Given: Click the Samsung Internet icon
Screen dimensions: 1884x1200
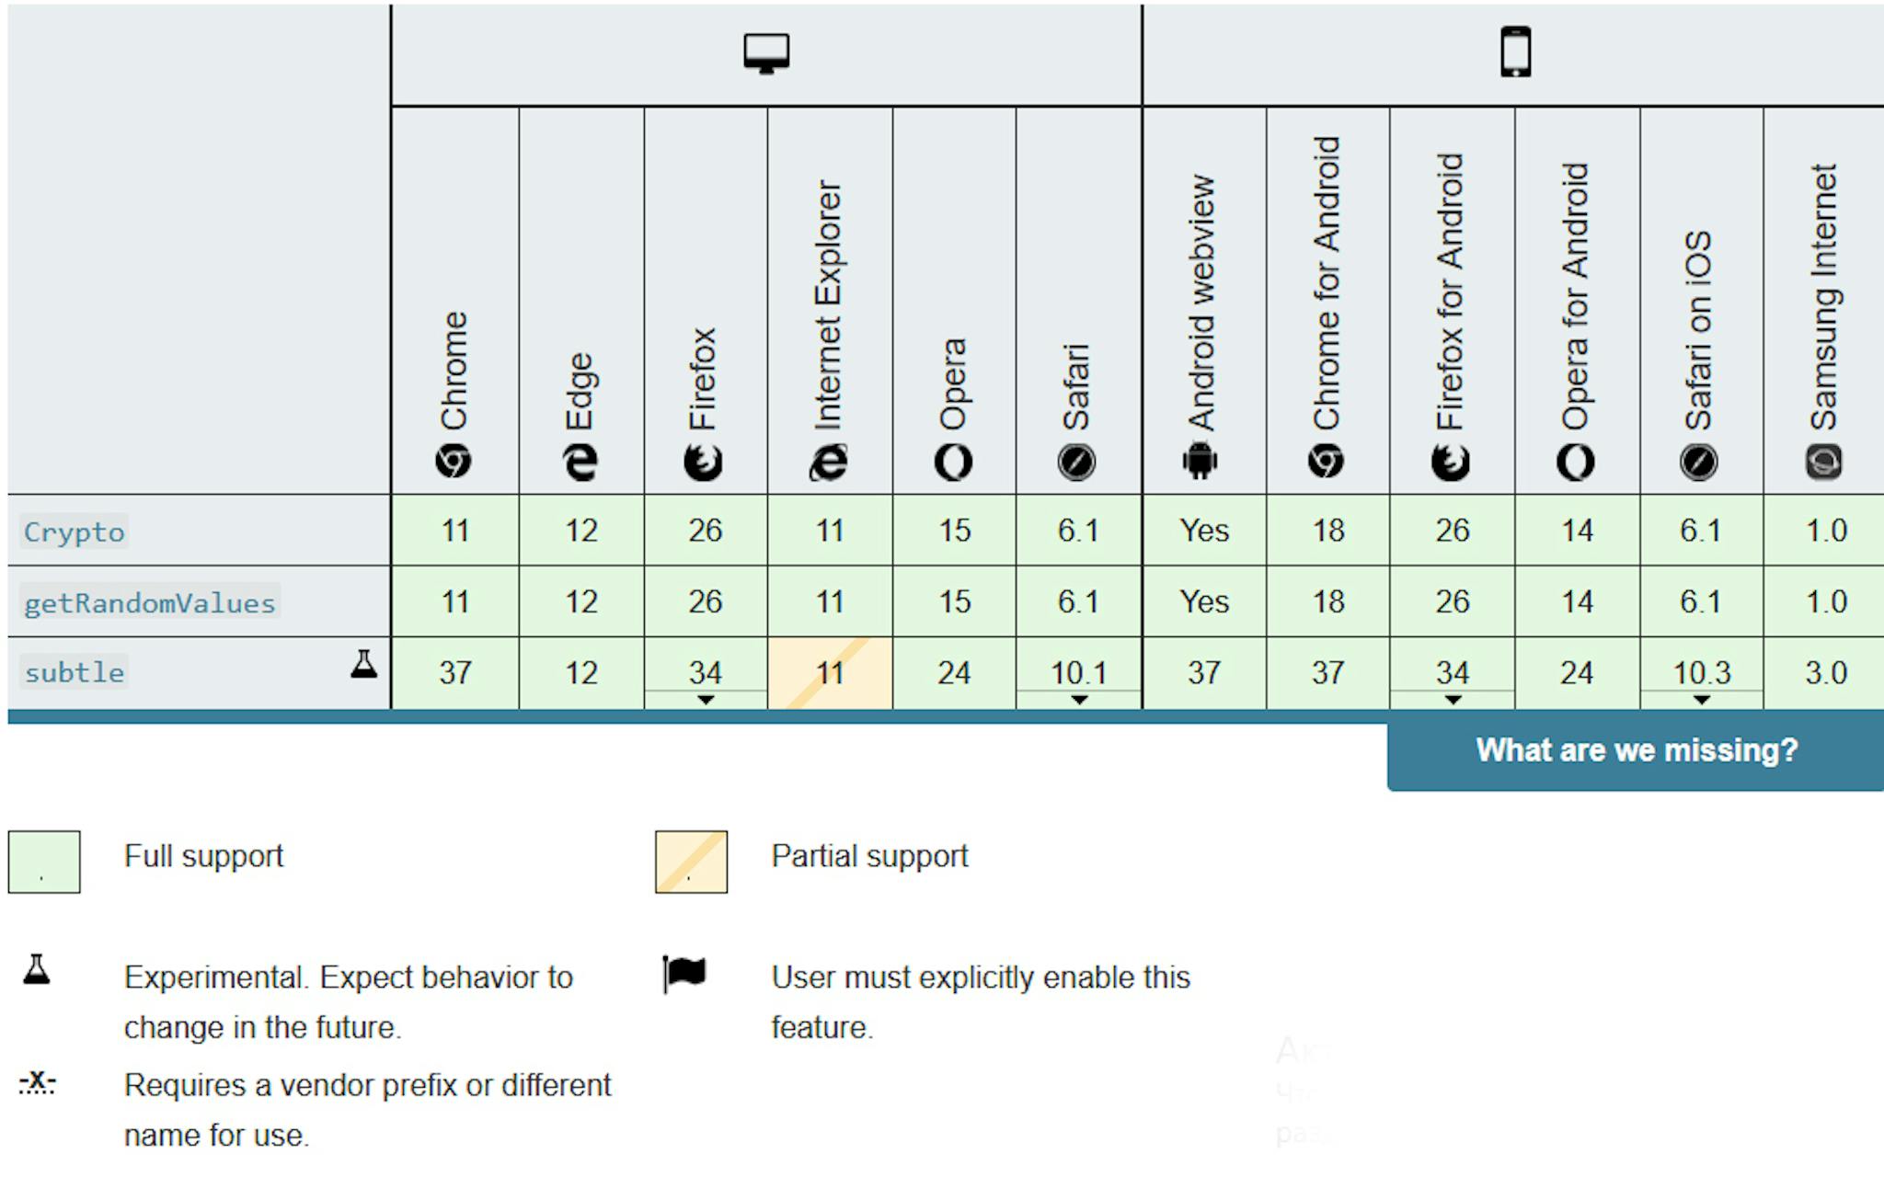Looking at the screenshot, I should pos(1823,461).
